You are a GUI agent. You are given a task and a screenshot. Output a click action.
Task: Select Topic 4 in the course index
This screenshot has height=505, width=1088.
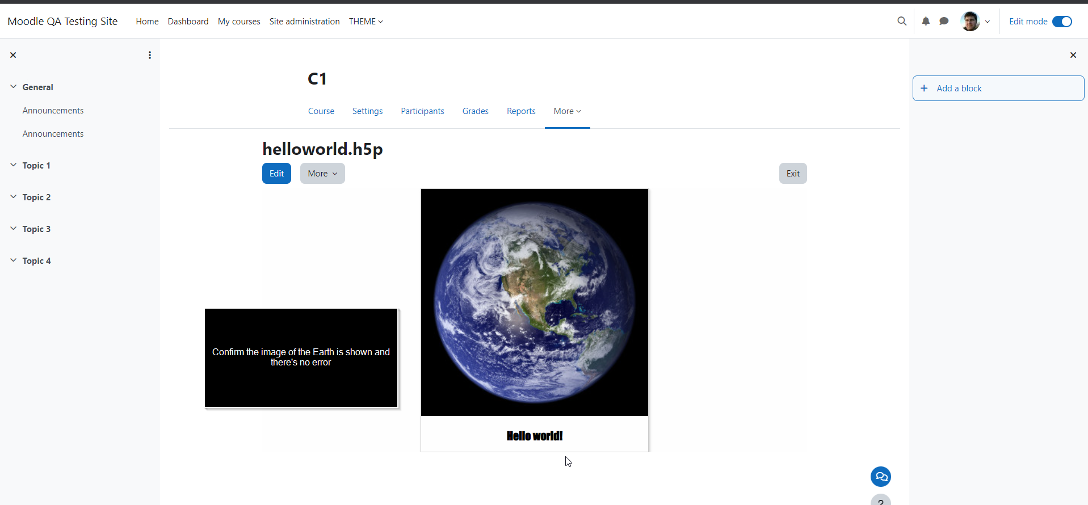[36, 261]
